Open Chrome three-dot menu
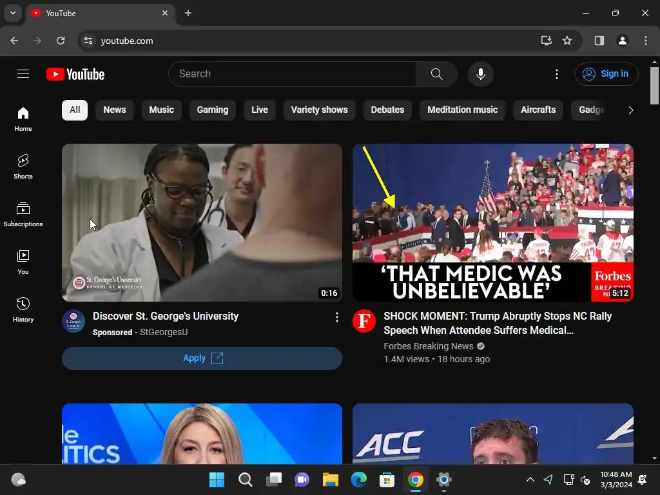 [646, 41]
